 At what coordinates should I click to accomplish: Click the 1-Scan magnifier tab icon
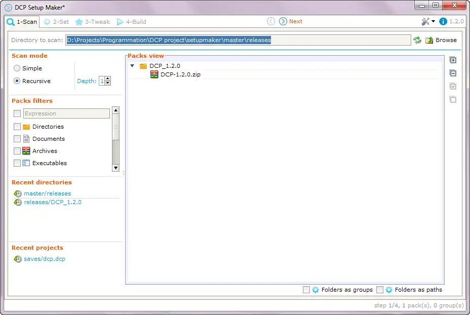pyautogui.click(x=11, y=22)
